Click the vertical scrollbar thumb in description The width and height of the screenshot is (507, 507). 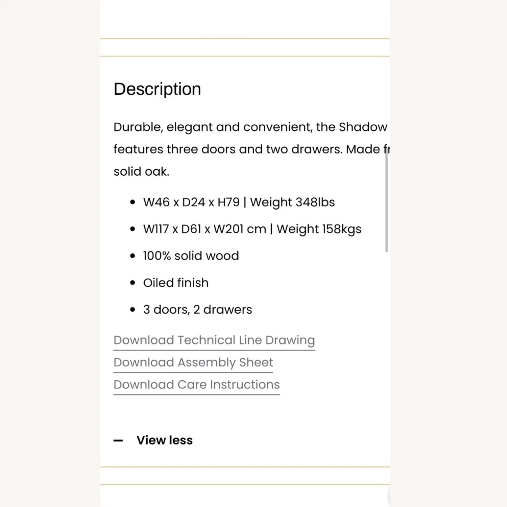click(386, 203)
